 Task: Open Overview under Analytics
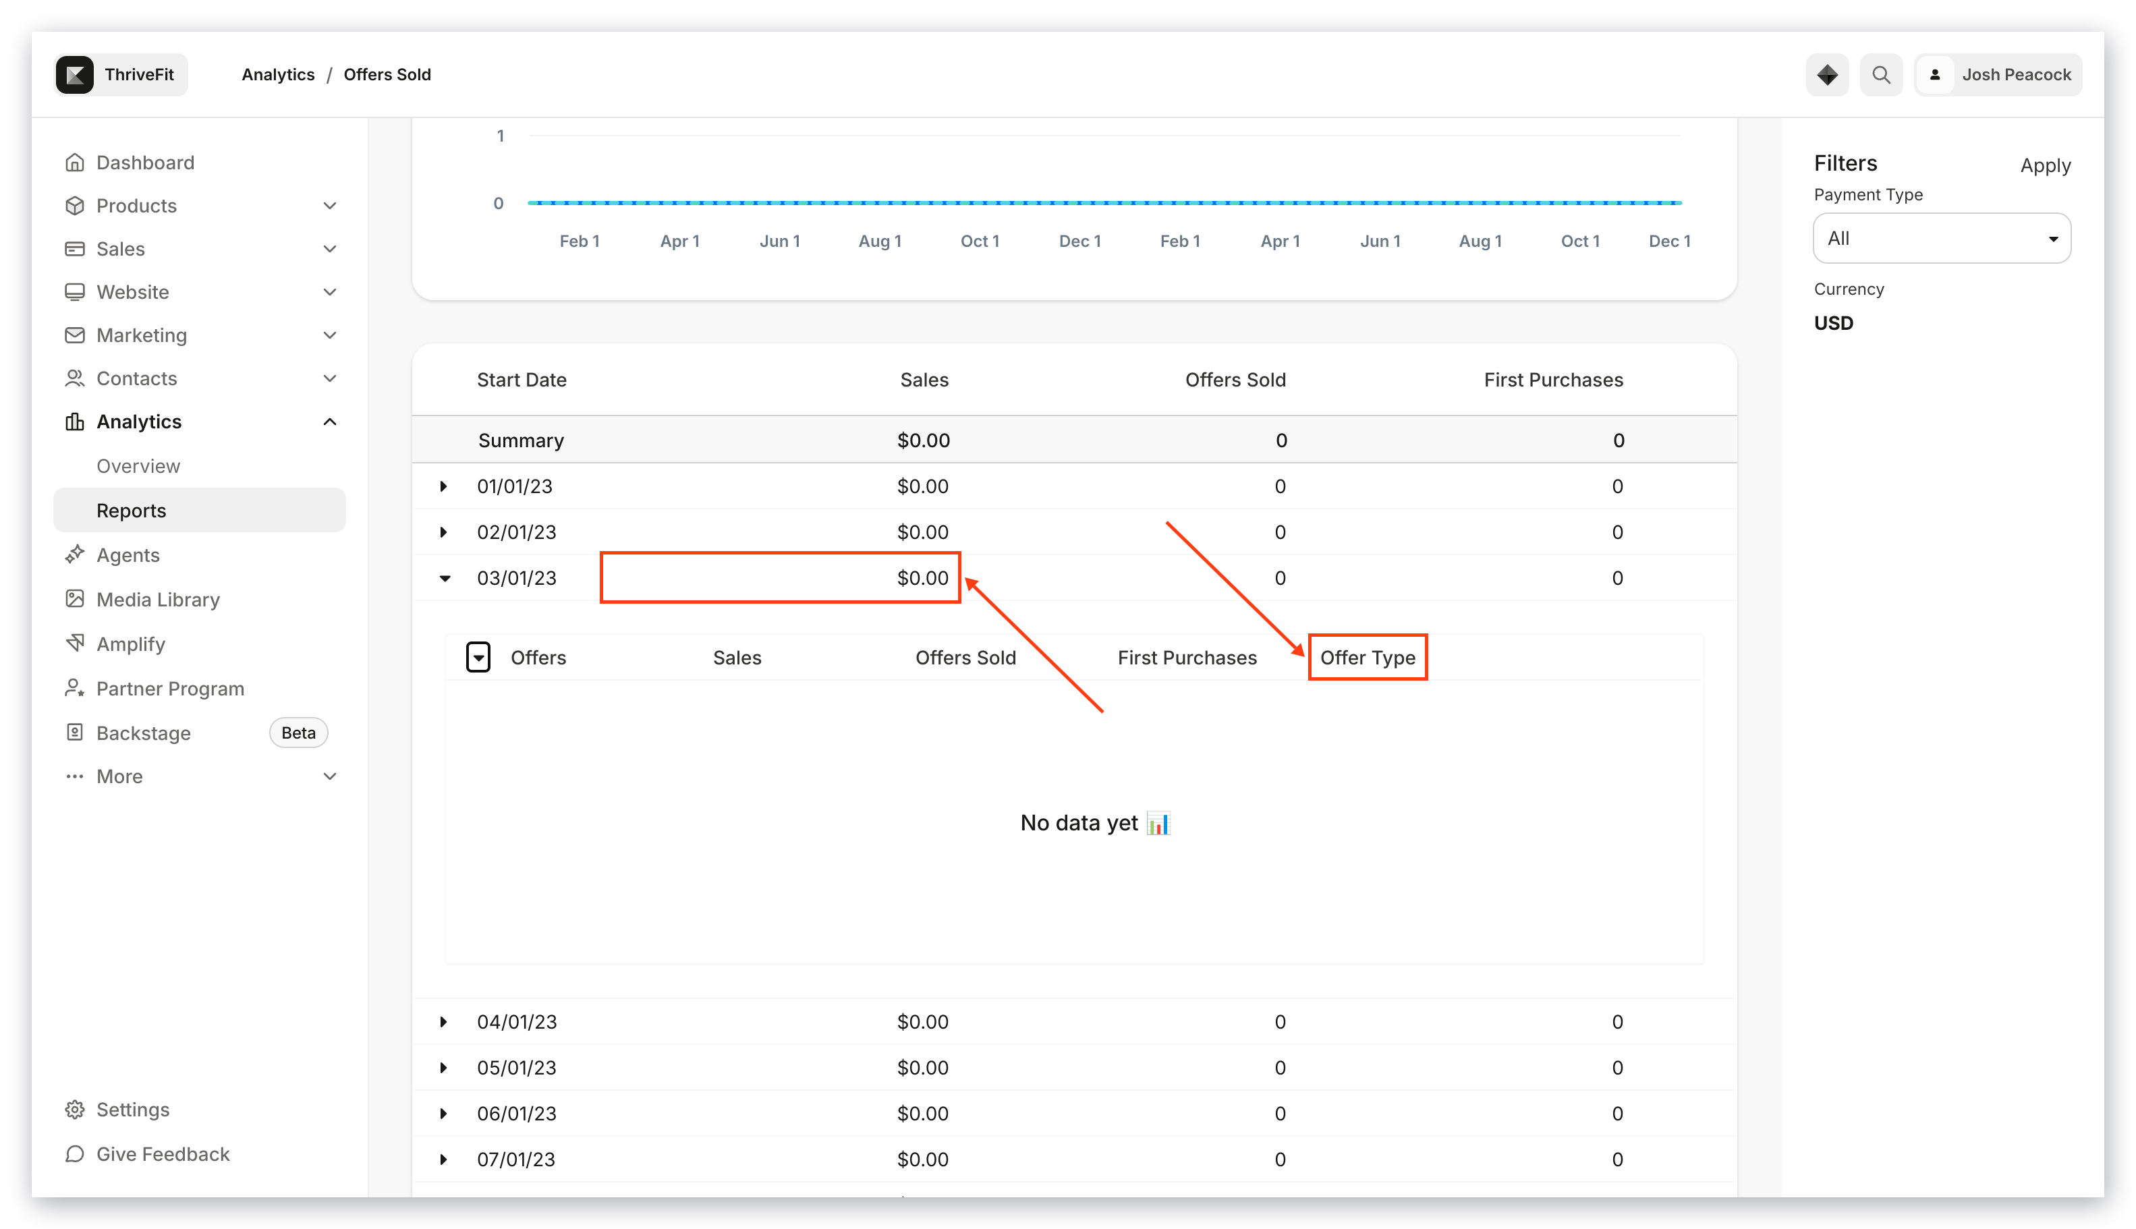pos(138,466)
